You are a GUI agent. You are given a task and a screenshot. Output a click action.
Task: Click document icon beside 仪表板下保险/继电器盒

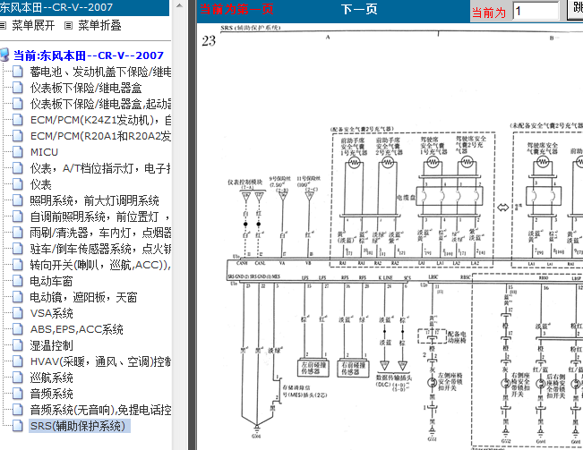pos(18,88)
